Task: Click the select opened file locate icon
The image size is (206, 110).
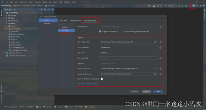Action: click(38, 9)
